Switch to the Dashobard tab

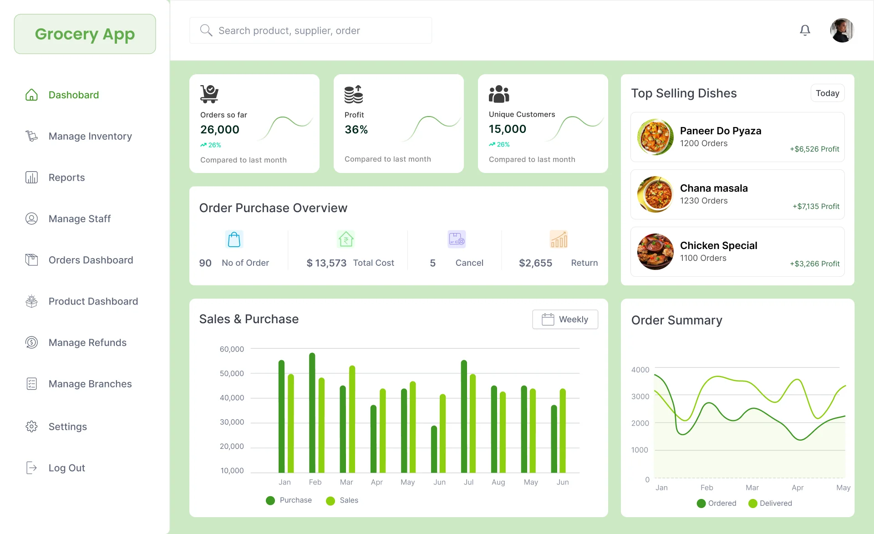pos(74,95)
